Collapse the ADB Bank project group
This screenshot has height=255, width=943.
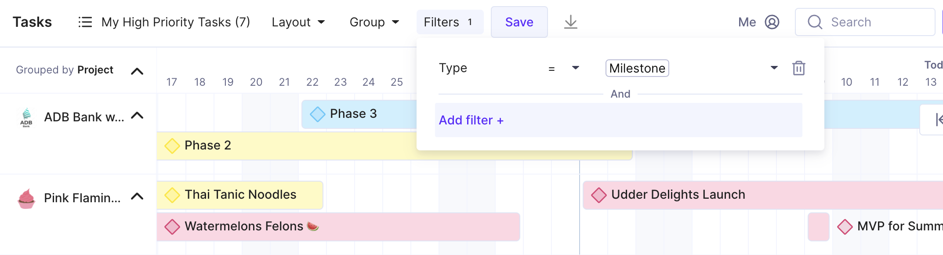[137, 116]
